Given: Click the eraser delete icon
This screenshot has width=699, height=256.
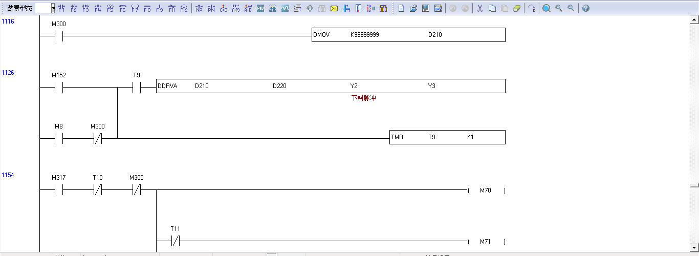Looking at the screenshot, I should [516, 8].
